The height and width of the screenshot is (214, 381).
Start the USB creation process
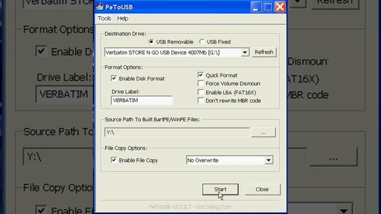pos(220,189)
